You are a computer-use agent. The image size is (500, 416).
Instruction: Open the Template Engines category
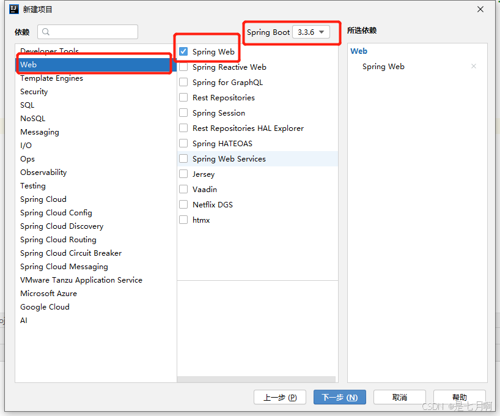click(x=96, y=78)
